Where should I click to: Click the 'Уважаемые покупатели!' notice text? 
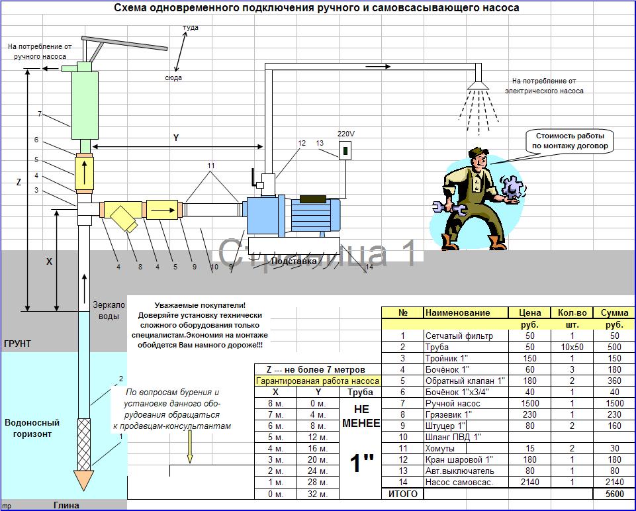click(200, 325)
